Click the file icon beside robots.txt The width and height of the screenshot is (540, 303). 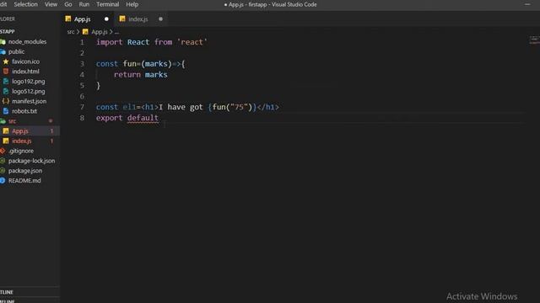tap(6, 111)
